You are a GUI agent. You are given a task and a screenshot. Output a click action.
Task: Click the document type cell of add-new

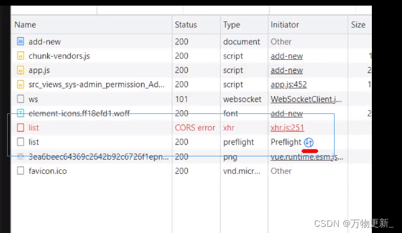[x=242, y=41]
